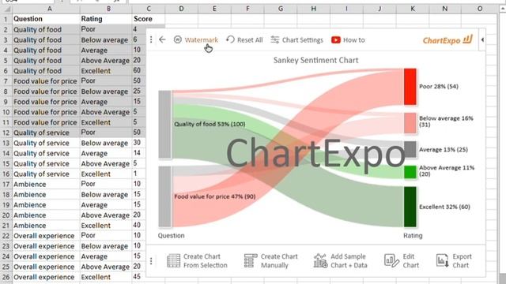The image size is (506, 284).
Task: Click cell B8 Below average
Action: [x=106, y=92]
